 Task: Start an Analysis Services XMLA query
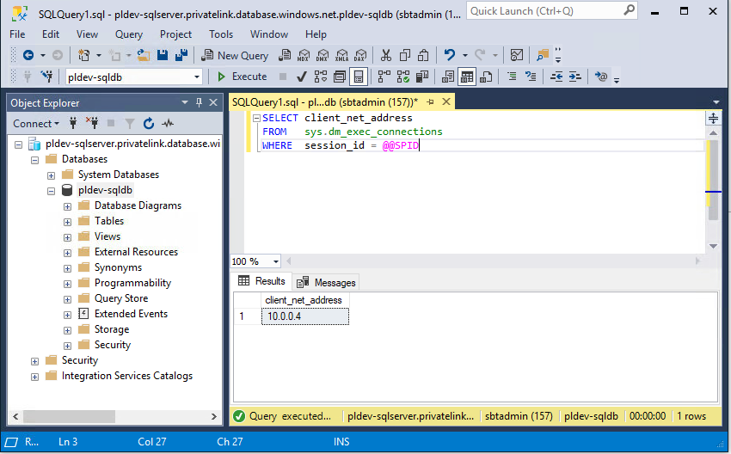tap(341, 56)
